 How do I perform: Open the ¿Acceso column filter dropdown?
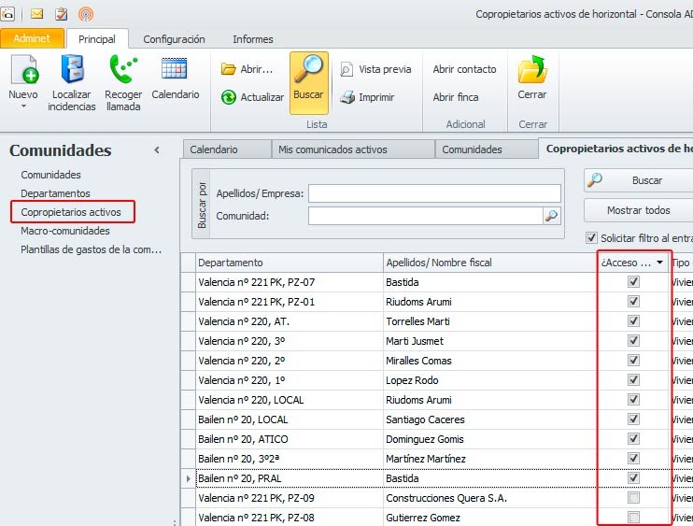[660, 263]
